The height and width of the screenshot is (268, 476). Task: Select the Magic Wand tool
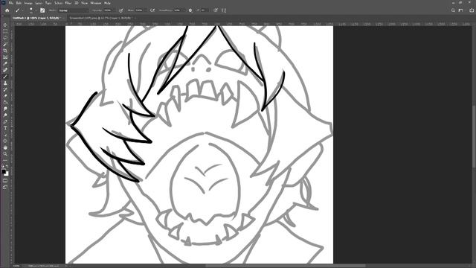pyautogui.click(x=5, y=44)
